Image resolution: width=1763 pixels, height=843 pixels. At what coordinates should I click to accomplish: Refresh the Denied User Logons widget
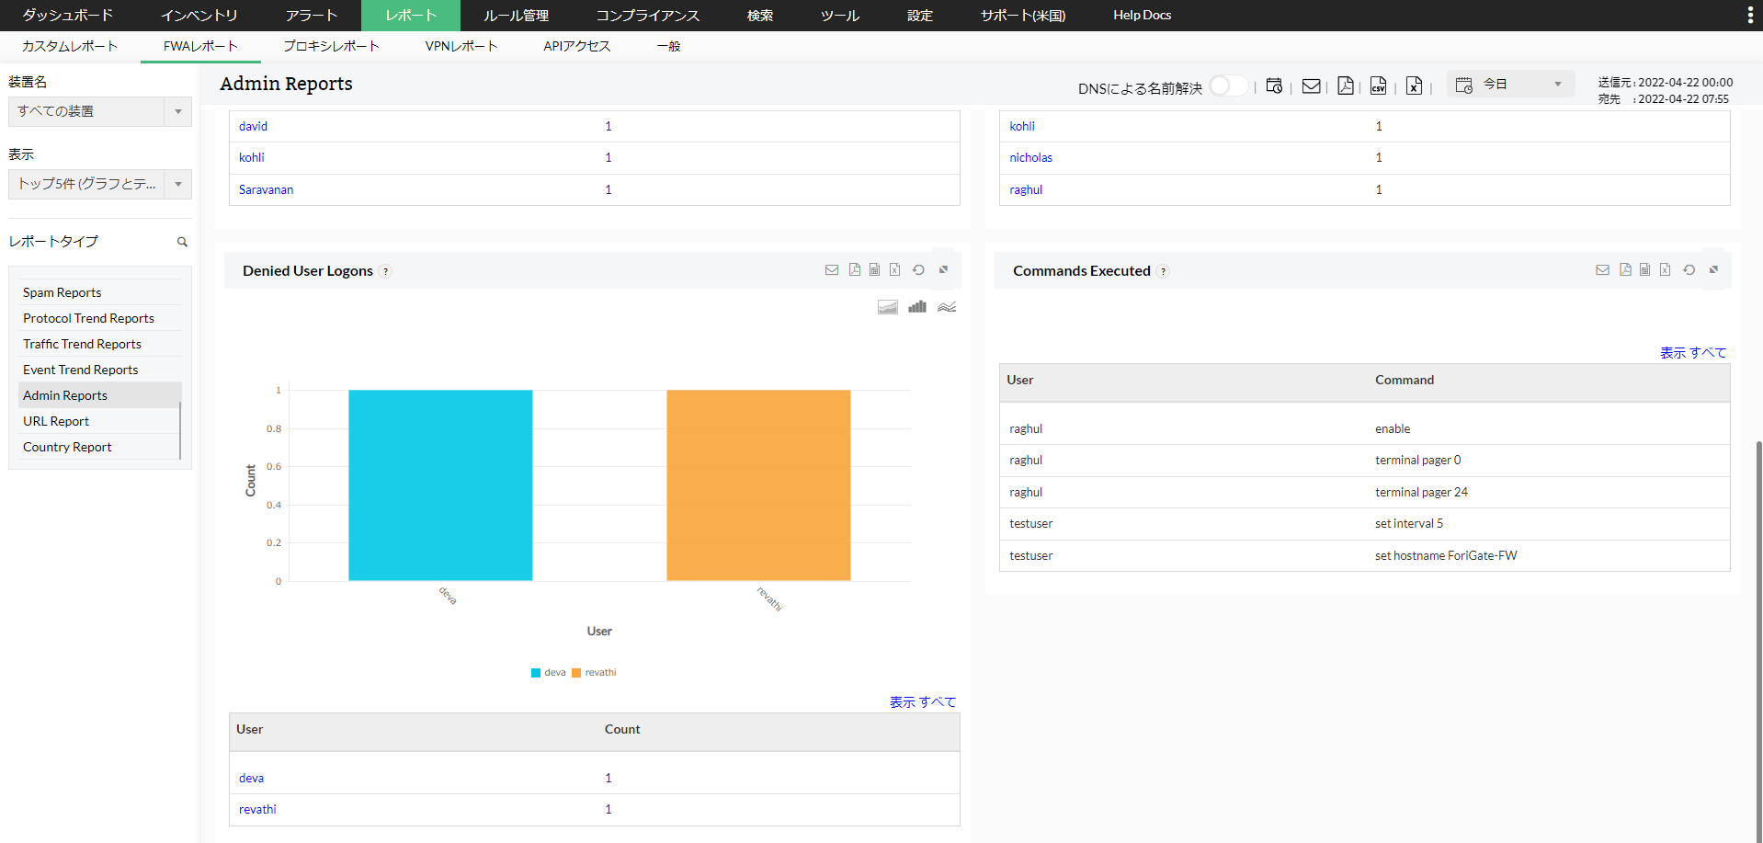tap(918, 269)
